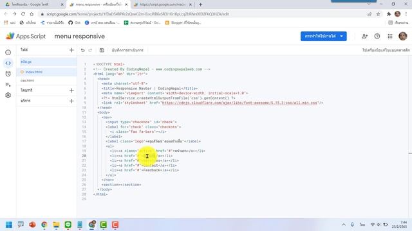Click the browser Home icon
Viewport: 412px width, 231px height.
click(32, 14)
